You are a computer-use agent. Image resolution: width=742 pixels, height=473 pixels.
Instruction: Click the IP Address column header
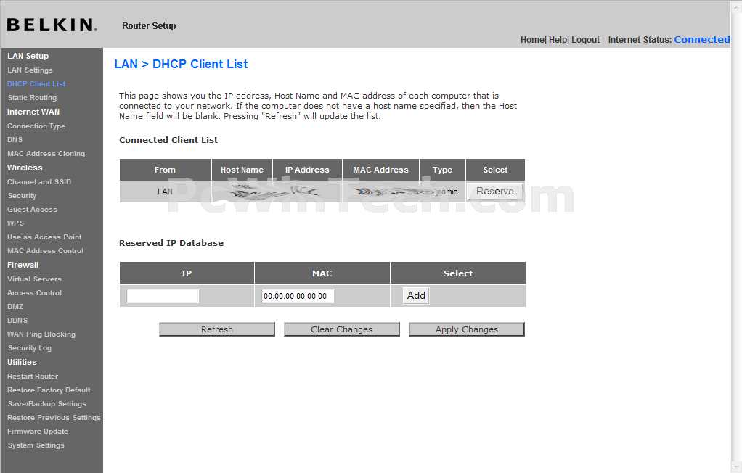tap(307, 170)
